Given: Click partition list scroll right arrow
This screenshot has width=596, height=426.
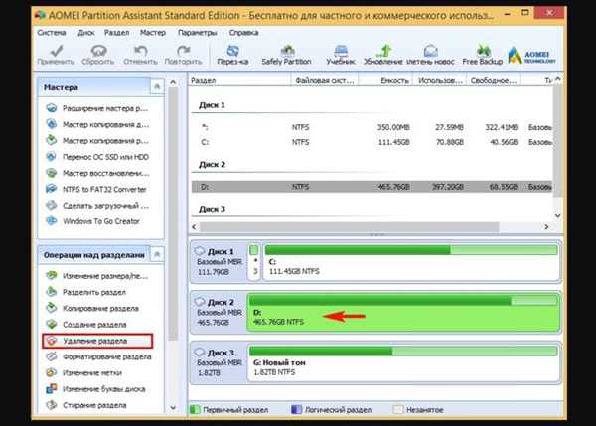Looking at the screenshot, I should pos(546,226).
